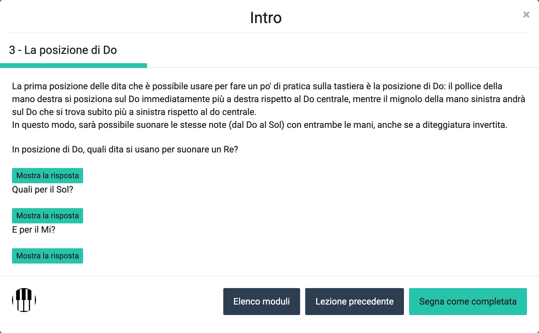Click the question about playing a Re

tap(125, 149)
